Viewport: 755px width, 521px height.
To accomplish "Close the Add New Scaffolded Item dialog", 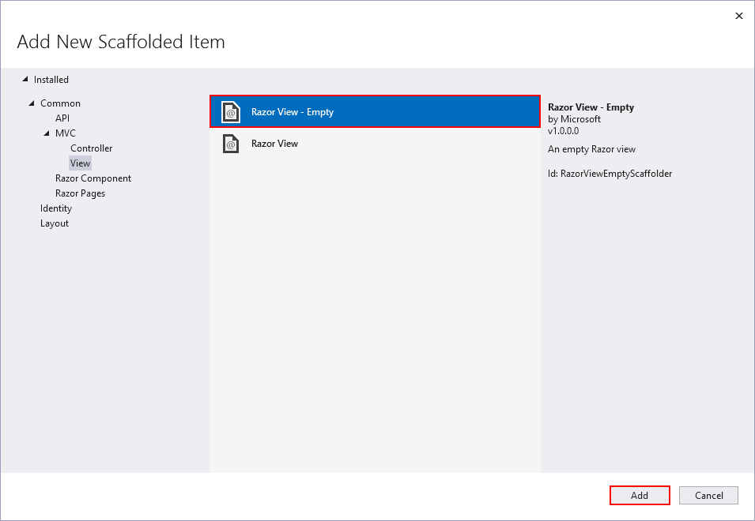I will [x=738, y=15].
